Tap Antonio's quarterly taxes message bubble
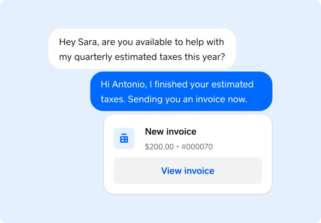 click(x=142, y=49)
